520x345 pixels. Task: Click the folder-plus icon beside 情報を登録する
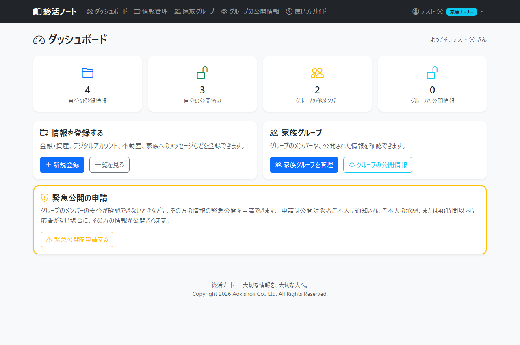(44, 133)
